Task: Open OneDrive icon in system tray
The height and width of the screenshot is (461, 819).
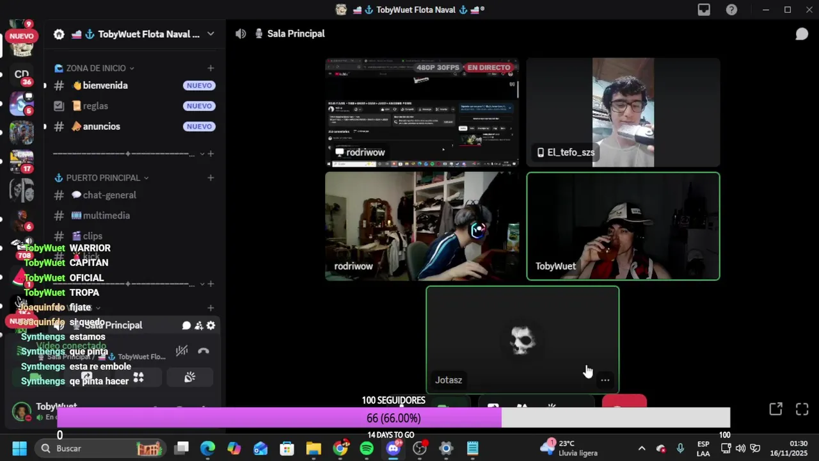Action: (661, 448)
